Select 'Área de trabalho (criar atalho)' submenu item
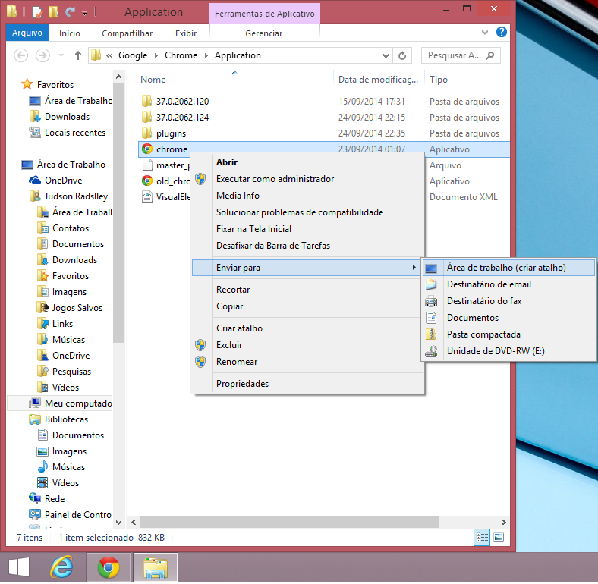Screen dimensions: 598x584 point(506,268)
